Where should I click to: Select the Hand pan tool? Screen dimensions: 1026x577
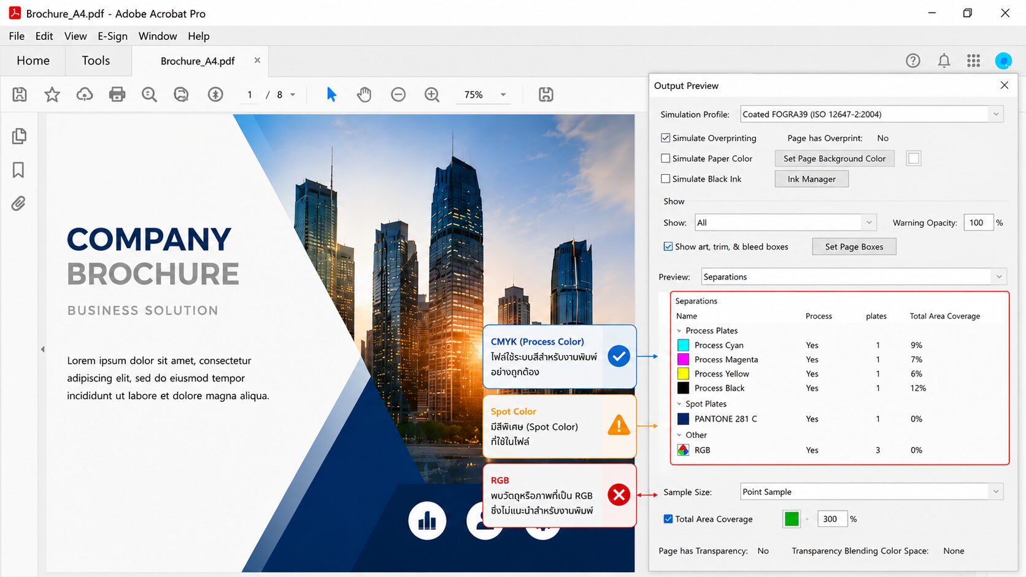click(364, 94)
